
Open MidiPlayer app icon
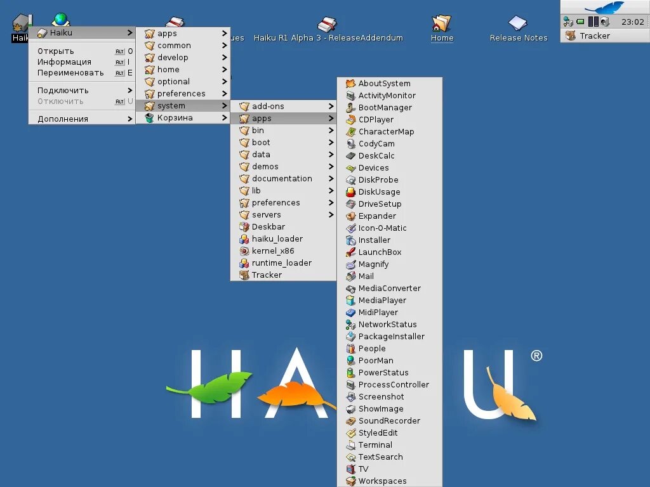coord(350,312)
